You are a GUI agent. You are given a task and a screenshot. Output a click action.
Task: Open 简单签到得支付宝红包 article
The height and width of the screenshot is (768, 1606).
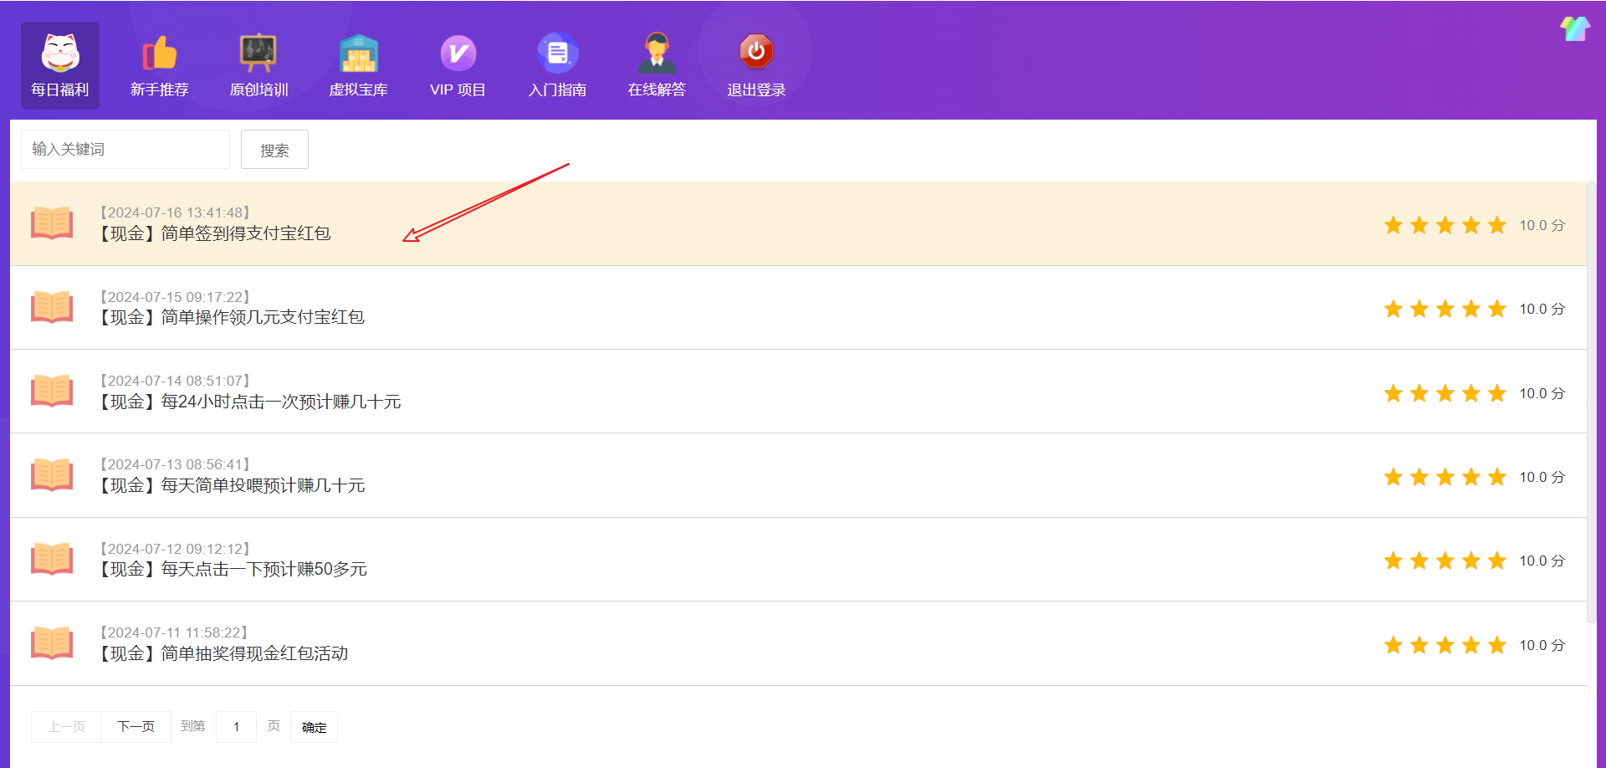pos(245,233)
